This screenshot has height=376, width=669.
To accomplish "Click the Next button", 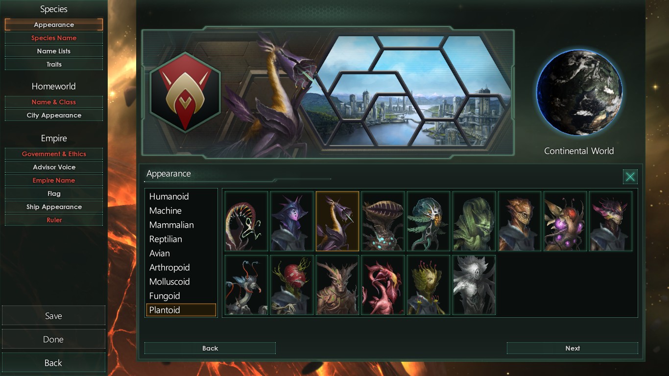I will [x=572, y=348].
